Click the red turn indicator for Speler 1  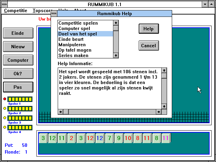pyautogui.click(x=5, y=99)
